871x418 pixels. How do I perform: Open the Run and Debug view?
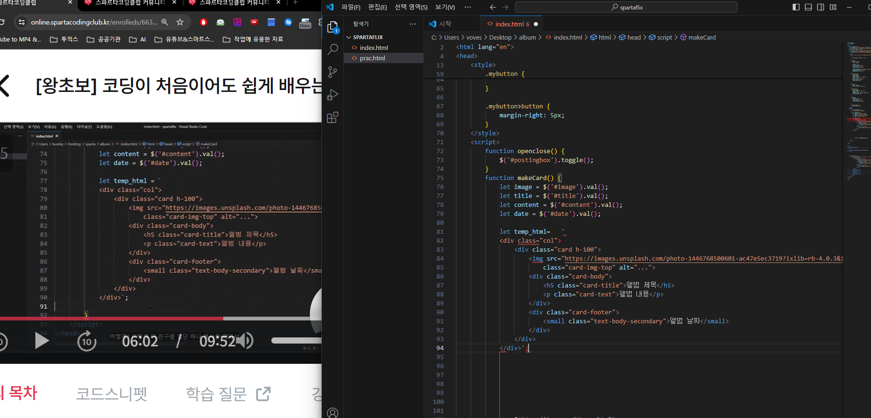(x=333, y=95)
